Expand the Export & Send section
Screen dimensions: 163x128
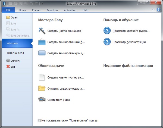point(15,53)
